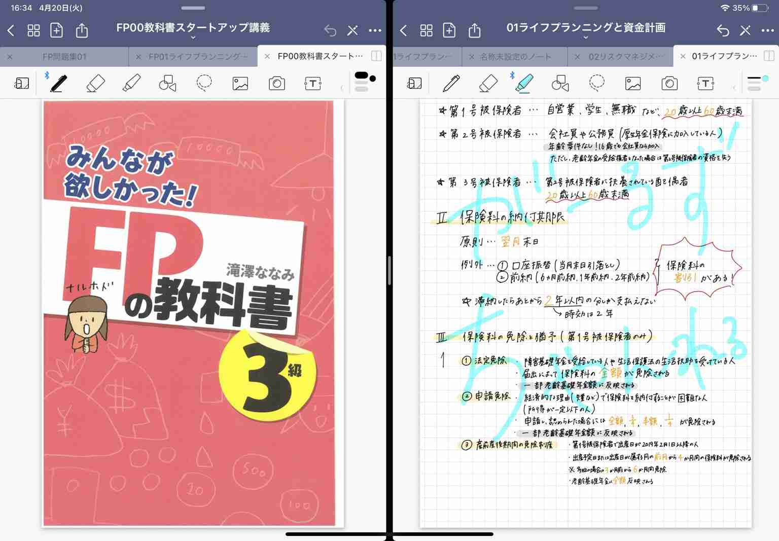Viewport: 779px width, 541px height.
Task: Undo last action in right window
Action: [723, 31]
